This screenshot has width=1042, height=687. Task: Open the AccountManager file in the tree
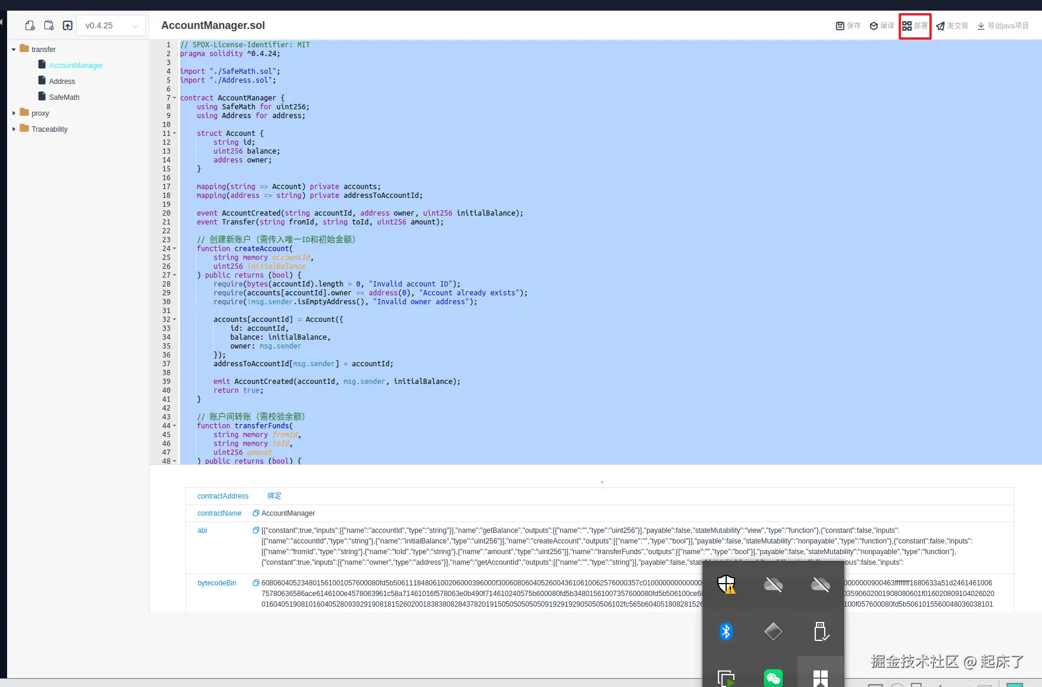tap(76, 65)
